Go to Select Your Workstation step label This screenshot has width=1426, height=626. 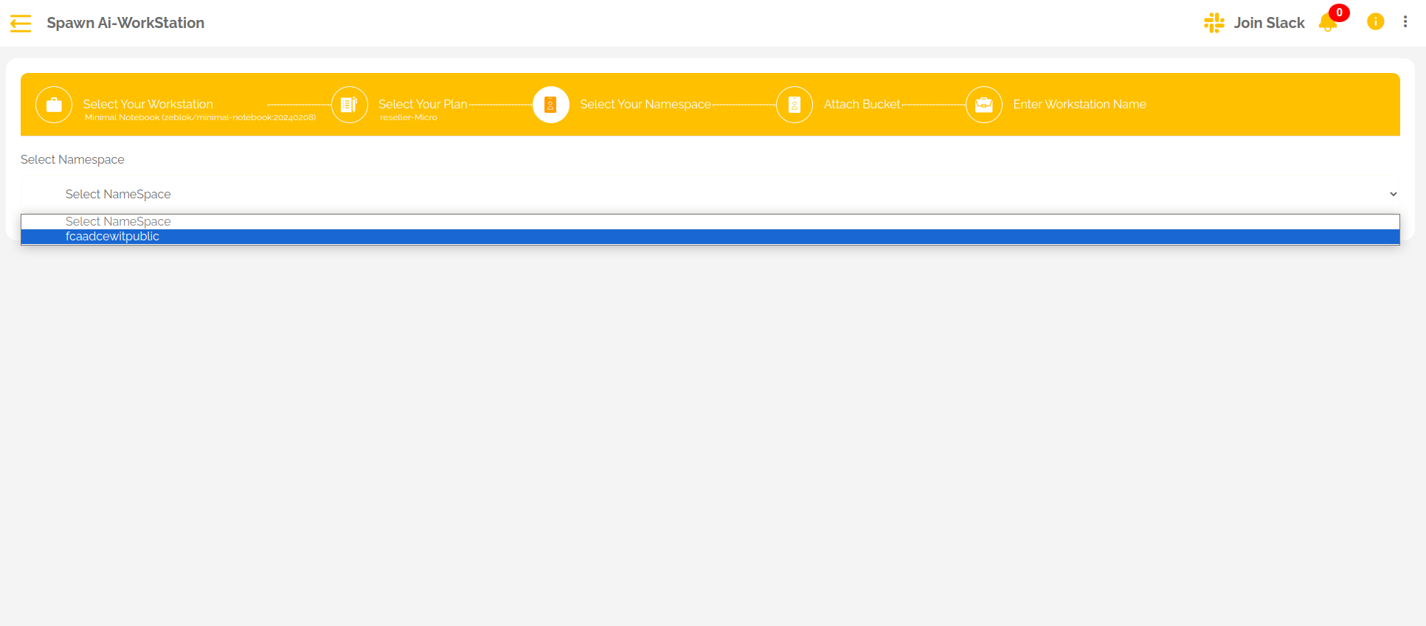pos(148,104)
